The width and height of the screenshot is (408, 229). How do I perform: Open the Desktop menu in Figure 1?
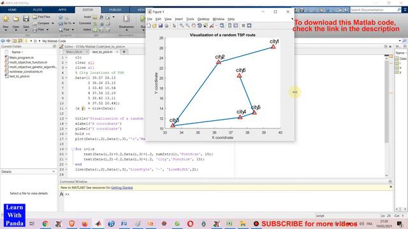[203, 19]
